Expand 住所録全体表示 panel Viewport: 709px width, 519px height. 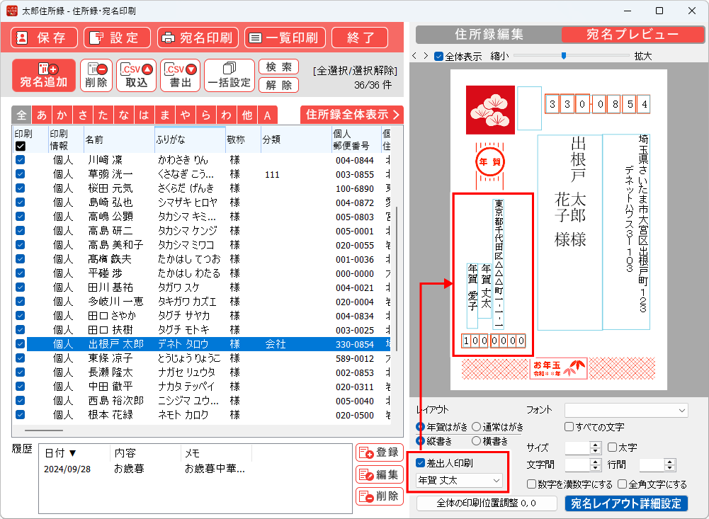[x=352, y=114]
